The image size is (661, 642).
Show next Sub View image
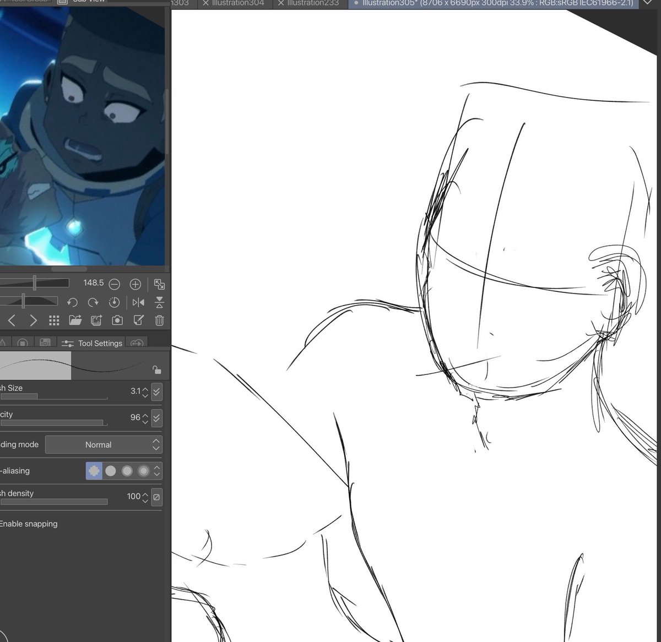(x=33, y=320)
